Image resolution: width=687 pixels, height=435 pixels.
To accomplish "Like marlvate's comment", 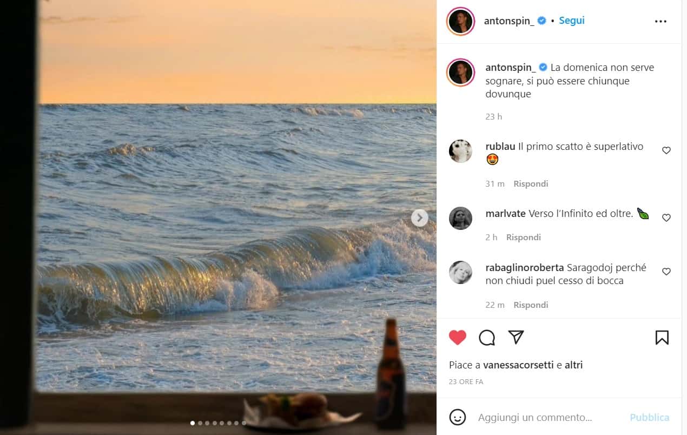I will (x=666, y=217).
